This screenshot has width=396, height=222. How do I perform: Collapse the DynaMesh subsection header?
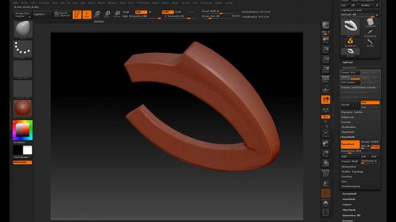pos(348,137)
